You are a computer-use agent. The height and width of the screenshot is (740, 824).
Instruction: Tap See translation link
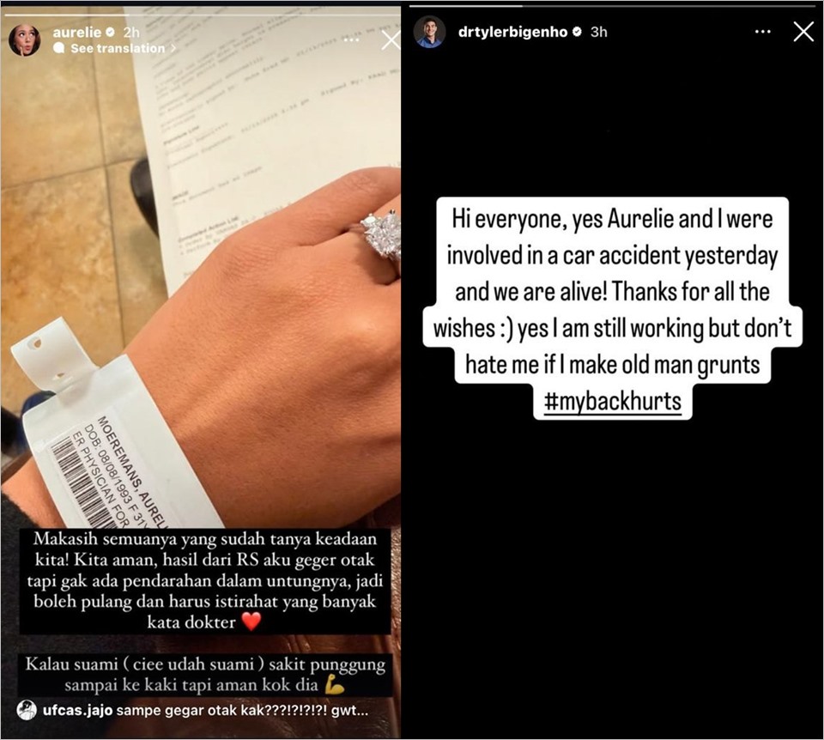[x=118, y=48]
